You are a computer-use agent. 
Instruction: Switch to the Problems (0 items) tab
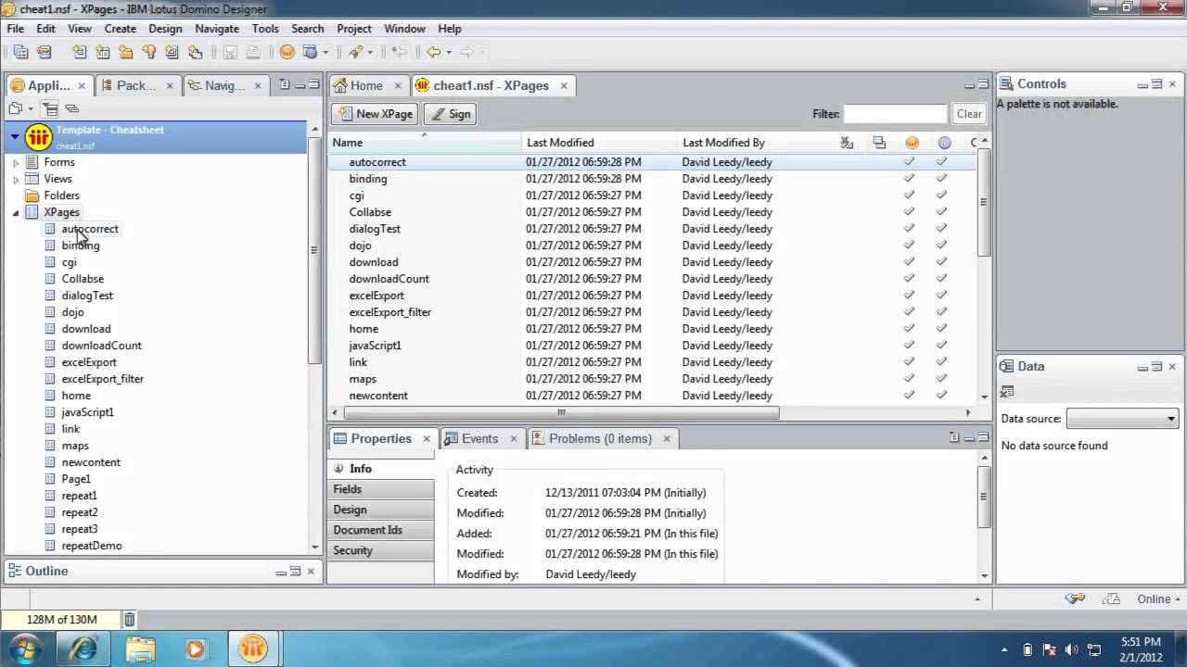tap(600, 439)
